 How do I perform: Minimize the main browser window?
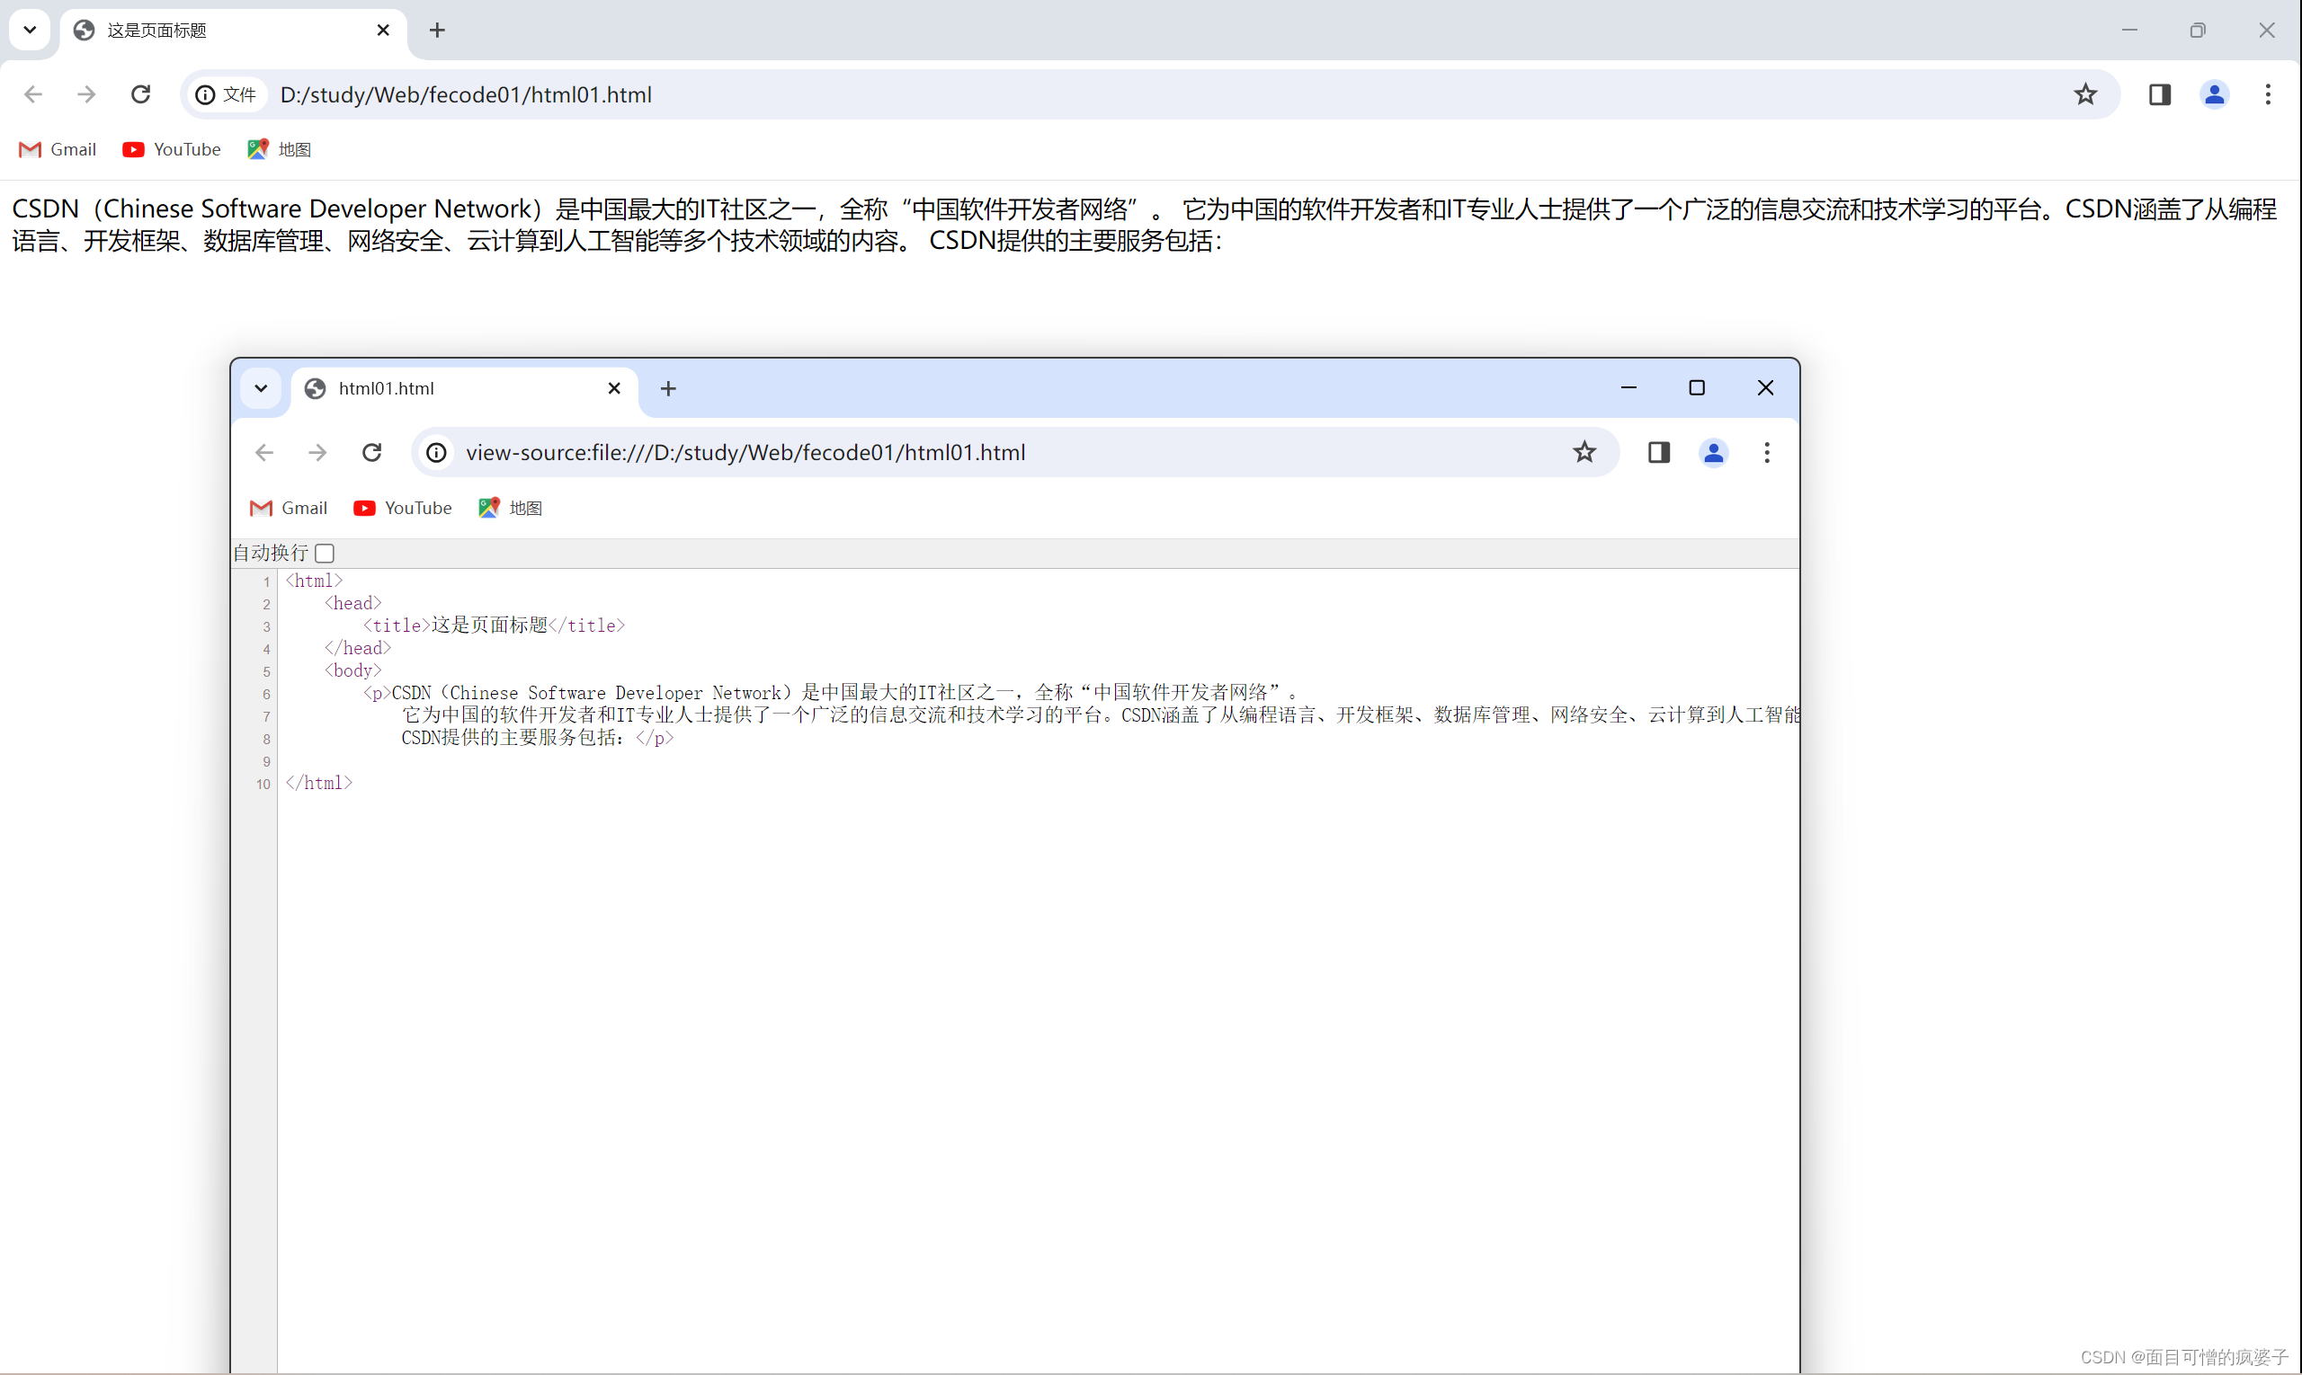point(2129,31)
